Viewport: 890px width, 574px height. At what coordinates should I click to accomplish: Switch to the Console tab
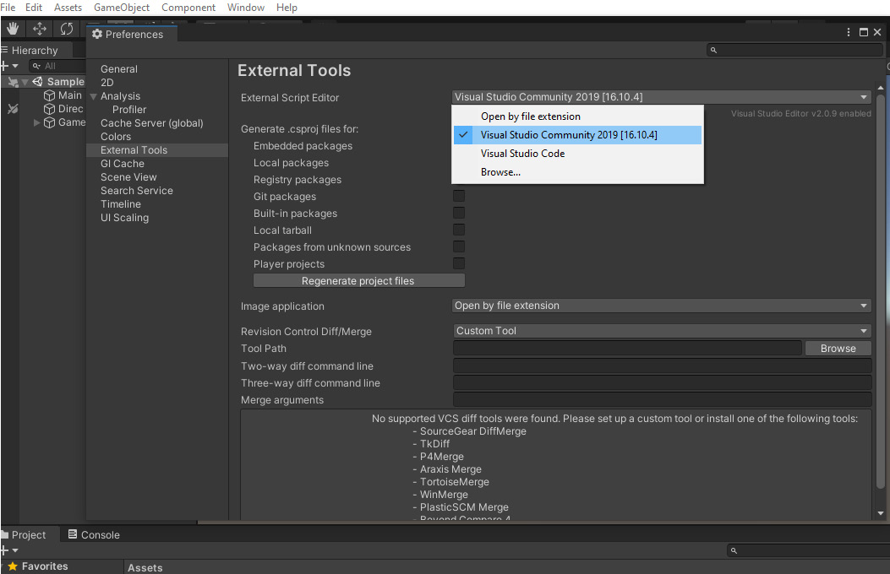94,535
